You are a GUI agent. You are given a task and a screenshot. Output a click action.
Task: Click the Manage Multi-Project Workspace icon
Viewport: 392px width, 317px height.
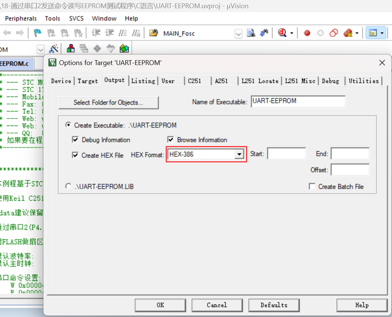[84, 48]
